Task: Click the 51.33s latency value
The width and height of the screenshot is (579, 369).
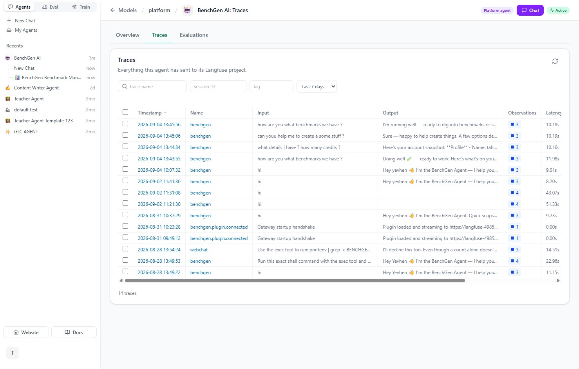Action: coord(553,204)
